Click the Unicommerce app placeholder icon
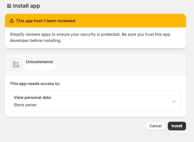Screen dimensions: 194x142 click(x=16, y=64)
